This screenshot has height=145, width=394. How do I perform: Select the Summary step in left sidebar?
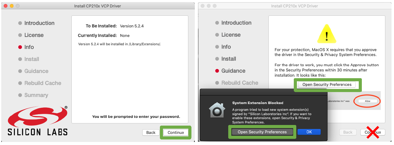point(36,95)
